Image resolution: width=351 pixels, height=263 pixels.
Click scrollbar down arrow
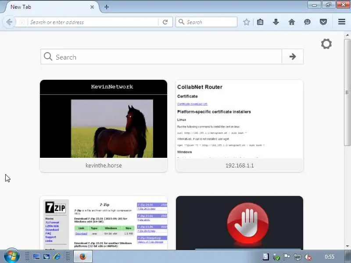[347, 246]
